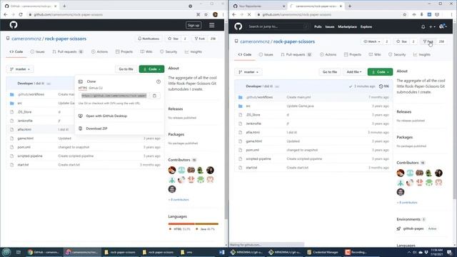Viewport: 457px width, 257px height.
Task: Open github-pages environment in right window
Action: [413, 228]
